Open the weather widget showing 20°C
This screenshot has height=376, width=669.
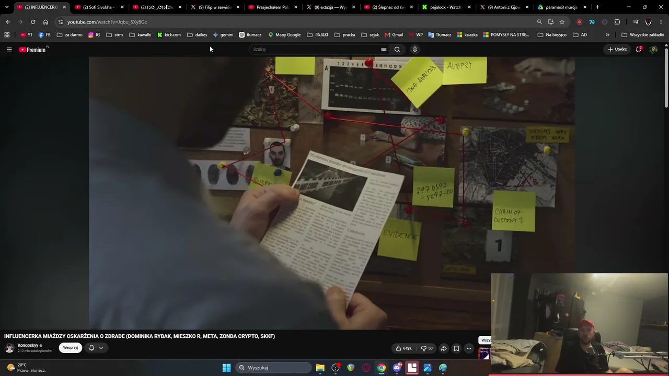pos(27,368)
